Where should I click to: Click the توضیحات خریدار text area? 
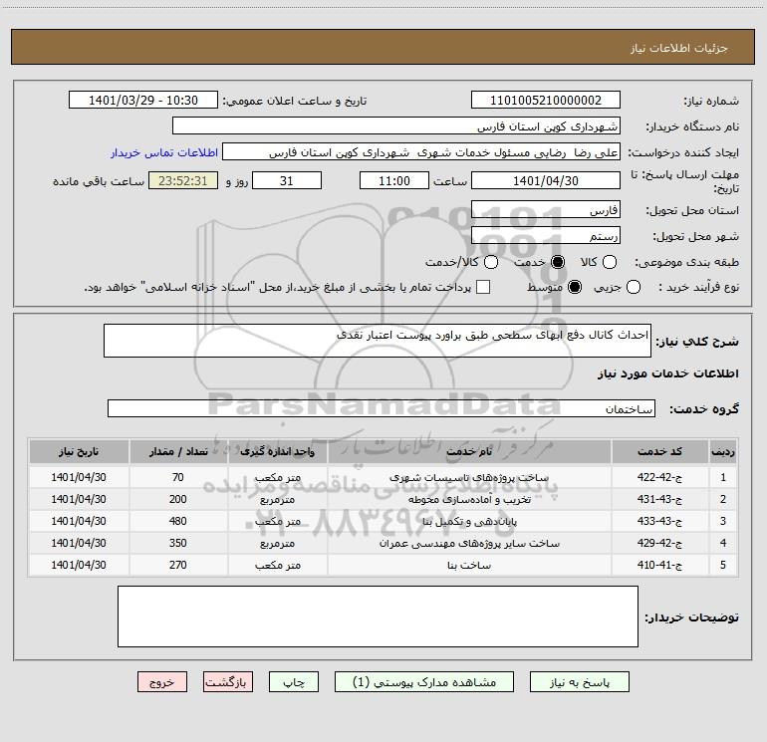(x=378, y=617)
